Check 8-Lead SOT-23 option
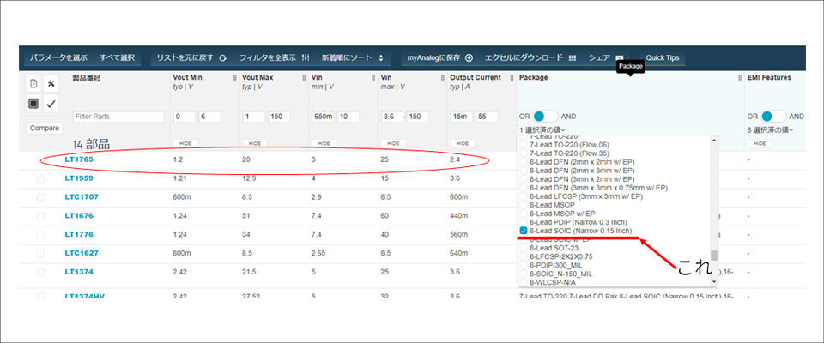The height and width of the screenshot is (343, 824). pyautogui.click(x=524, y=248)
